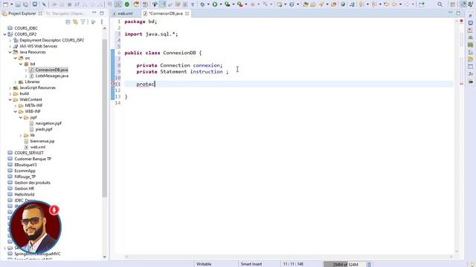Click the Writable status bar entry
This screenshot has height=267, width=476.
(204, 264)
